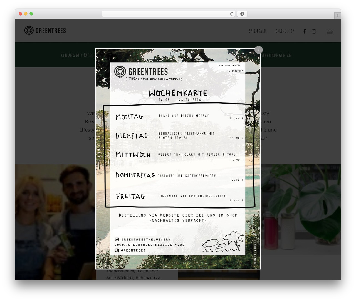Screen dimensions: 356x301
Task: Click the Freitag dish 'Linsendal mit Erbsen-Minz-Raita'
Action: tap(192, 196)
